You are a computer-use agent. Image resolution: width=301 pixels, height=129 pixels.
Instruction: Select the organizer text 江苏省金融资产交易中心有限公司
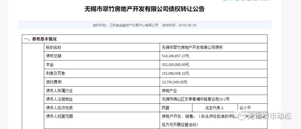tap(134, 25)
